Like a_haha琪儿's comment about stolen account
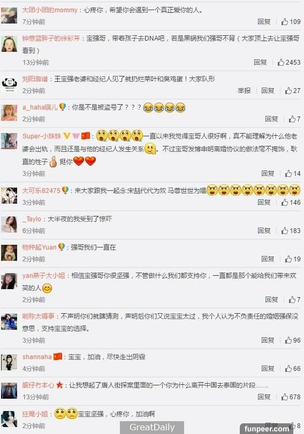 click(x=294, y=119)
